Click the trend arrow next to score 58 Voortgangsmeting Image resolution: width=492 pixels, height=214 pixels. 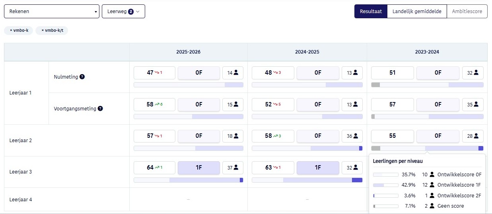[x=157, y=104]
